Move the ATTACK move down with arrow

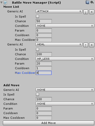pyautogui.click(x=86, y=12)
